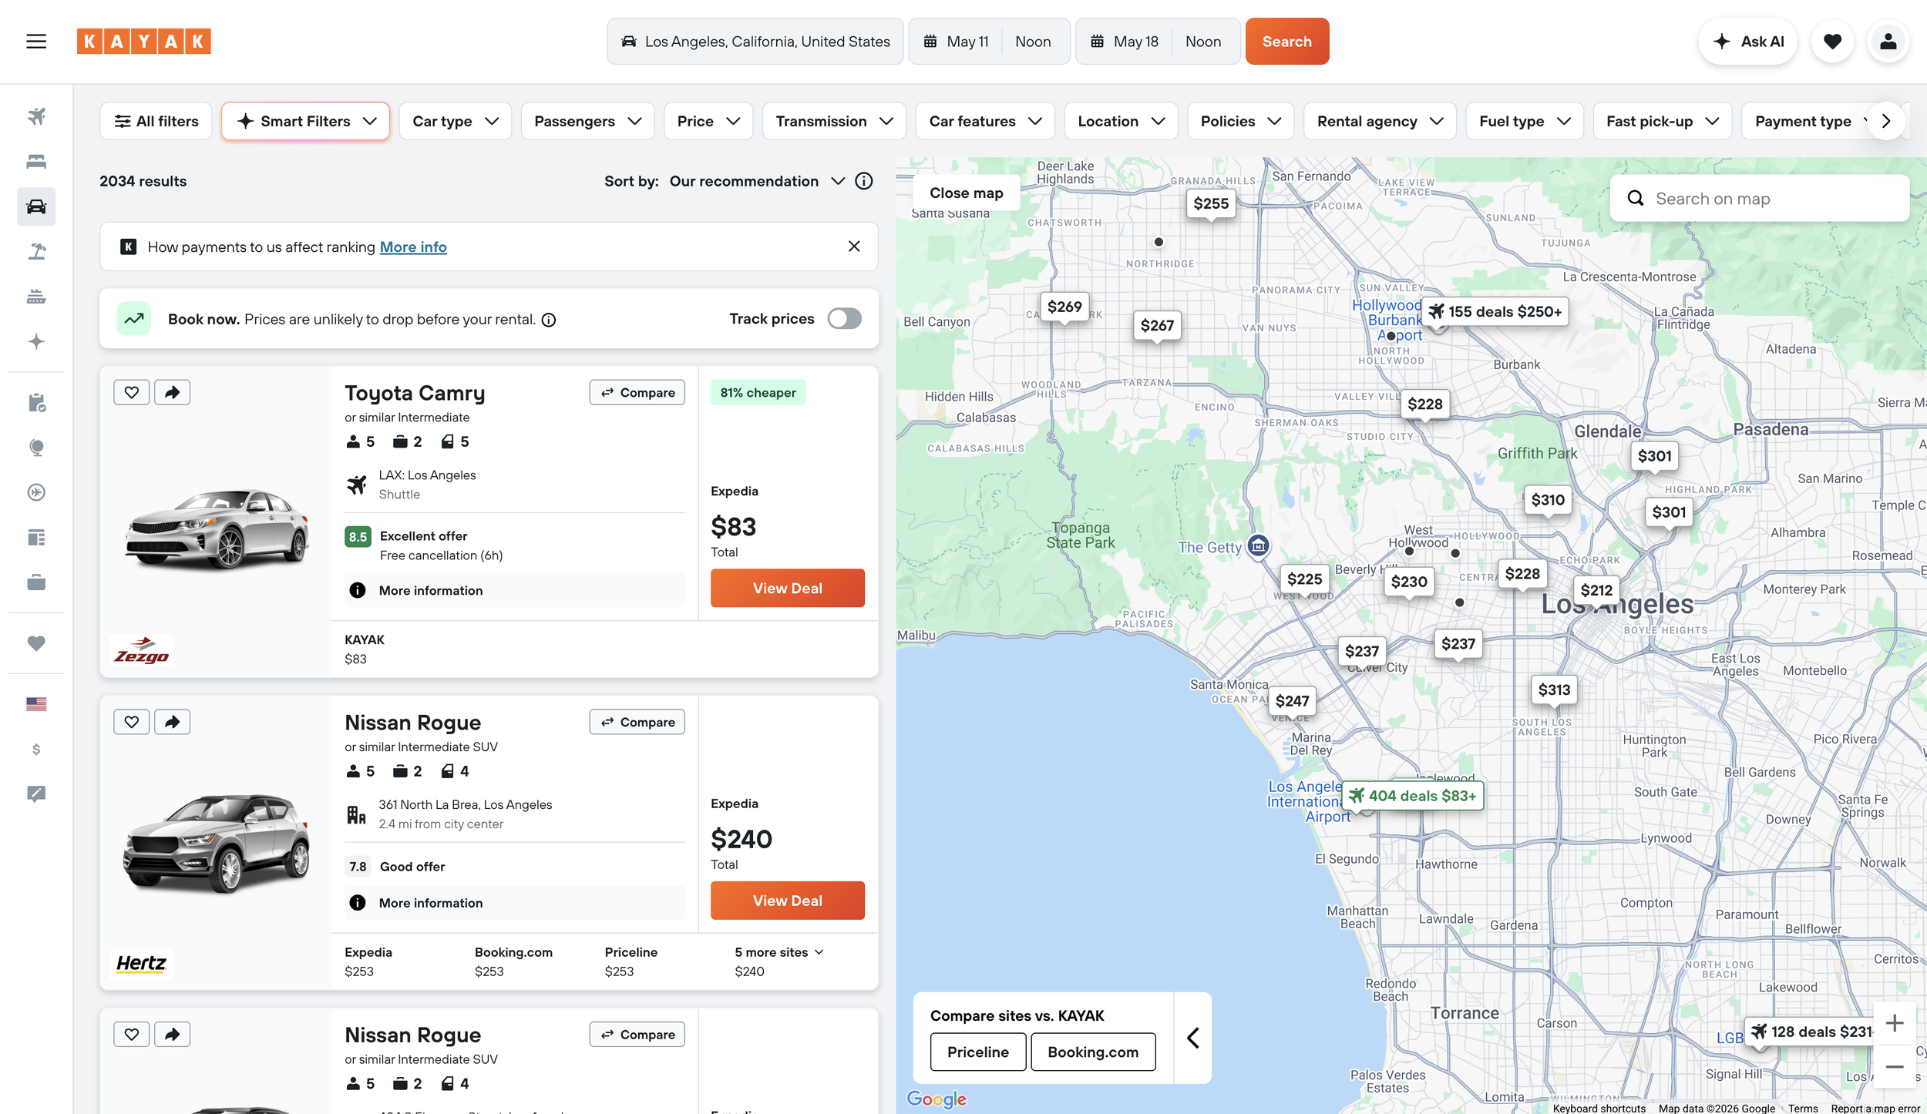Compare the Toyota Camry
The width and height of the screenshot is (1927, 1114).
tap(637, 392)
